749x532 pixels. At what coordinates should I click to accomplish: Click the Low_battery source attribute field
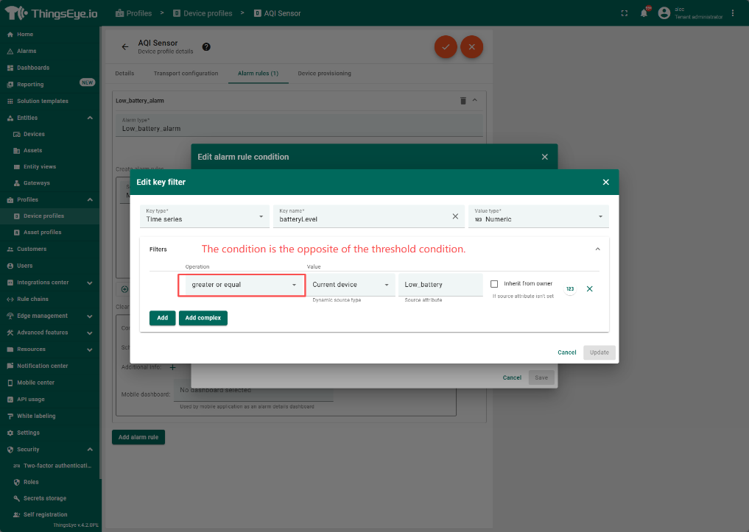pos(440,285)
